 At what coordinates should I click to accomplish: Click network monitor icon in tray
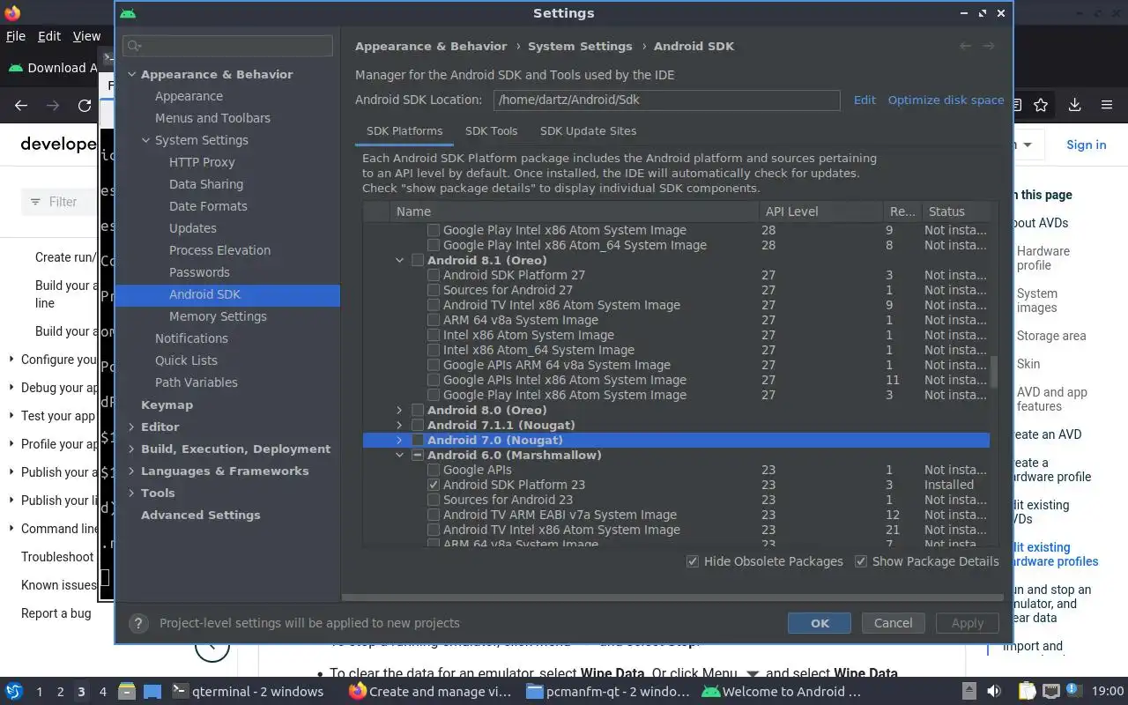[x=1050, y=692]
